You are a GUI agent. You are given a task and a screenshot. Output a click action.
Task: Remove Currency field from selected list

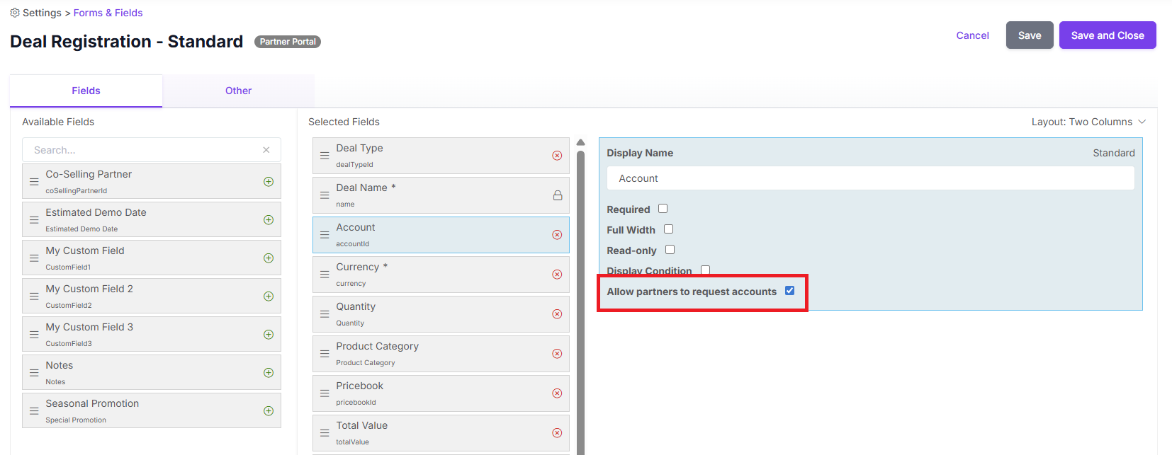pyautogui.click(x=557, y=275)
